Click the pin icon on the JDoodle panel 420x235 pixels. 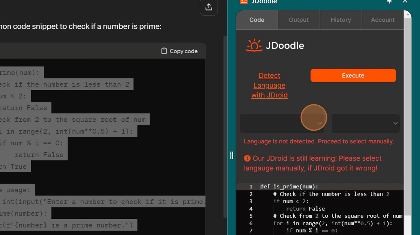coord(389,2)
